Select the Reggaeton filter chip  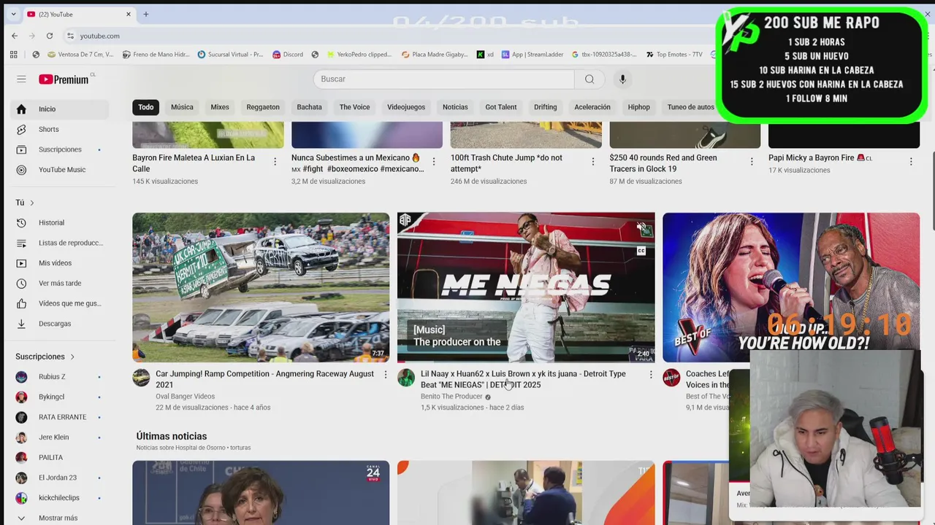tap(263, 107)
